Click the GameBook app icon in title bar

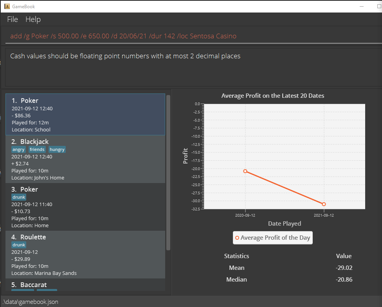pos(7,6)
